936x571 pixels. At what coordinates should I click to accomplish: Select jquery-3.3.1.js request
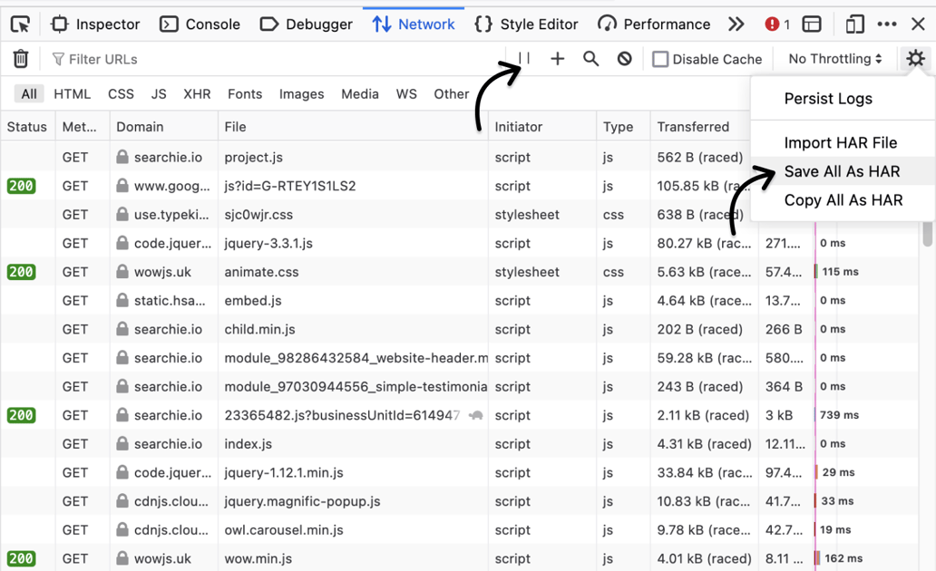click(458, 243)
